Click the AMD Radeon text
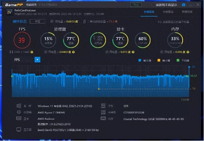This screenshot has height=141, width=204. pos(46,119)
